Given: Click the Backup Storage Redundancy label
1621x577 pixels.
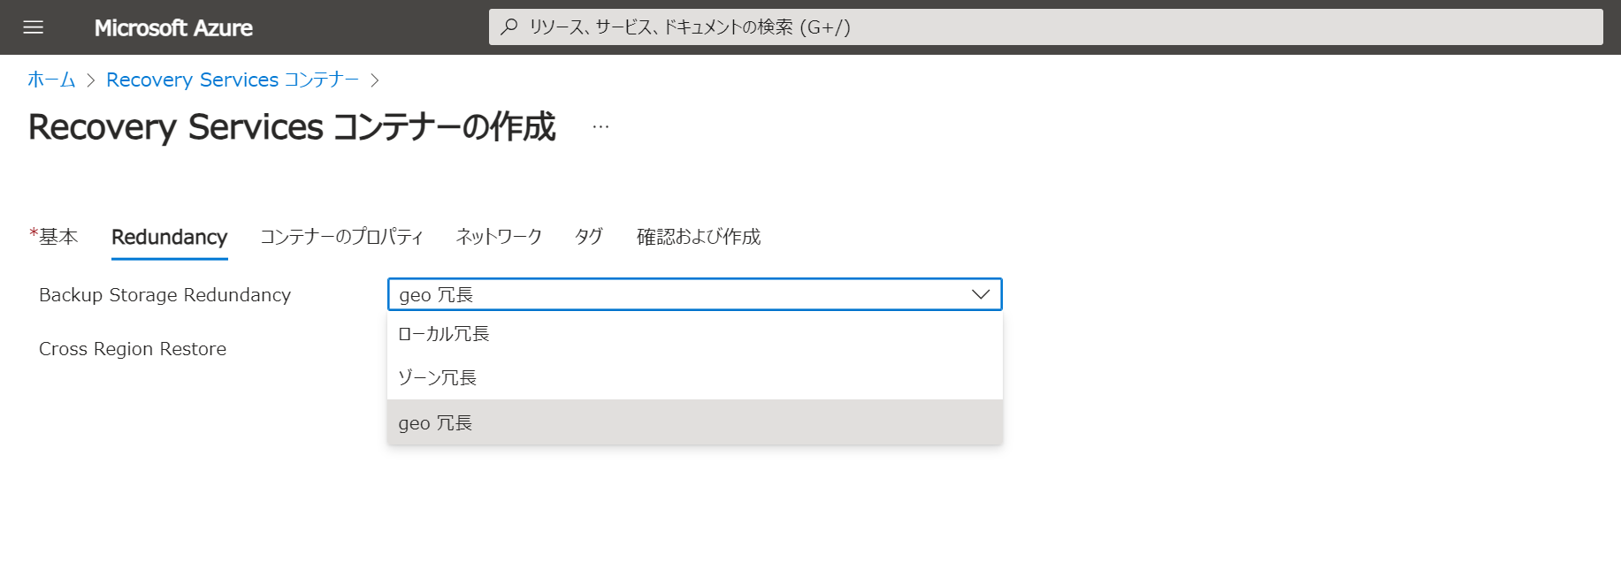Looking at the screenshot, I should point(165,295).
